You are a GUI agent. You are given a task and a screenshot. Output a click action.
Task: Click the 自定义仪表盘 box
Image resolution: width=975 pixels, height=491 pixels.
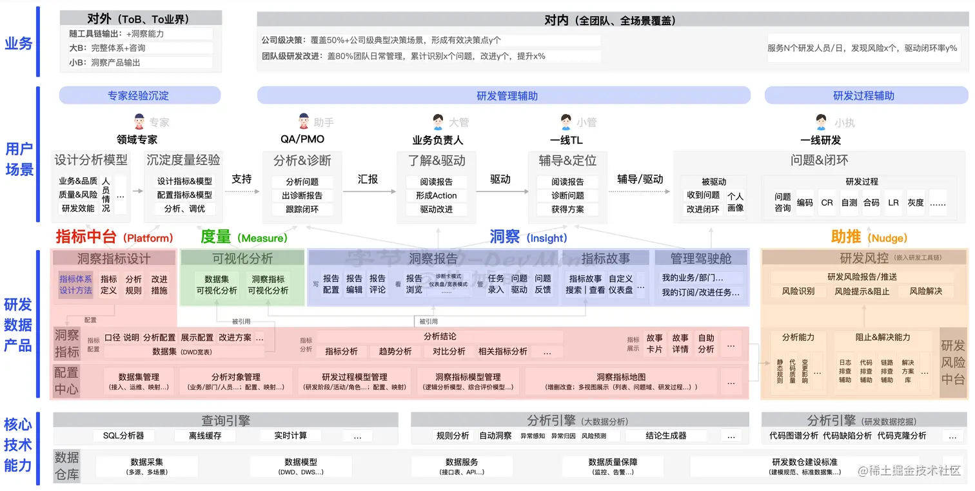pyautogui.click(x=620, y=284)
